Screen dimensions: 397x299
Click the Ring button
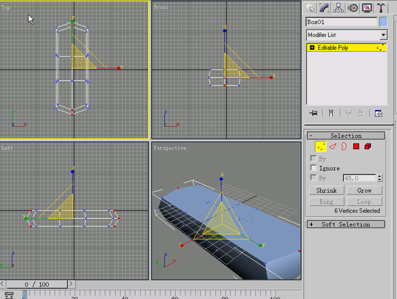pos(326,202)
